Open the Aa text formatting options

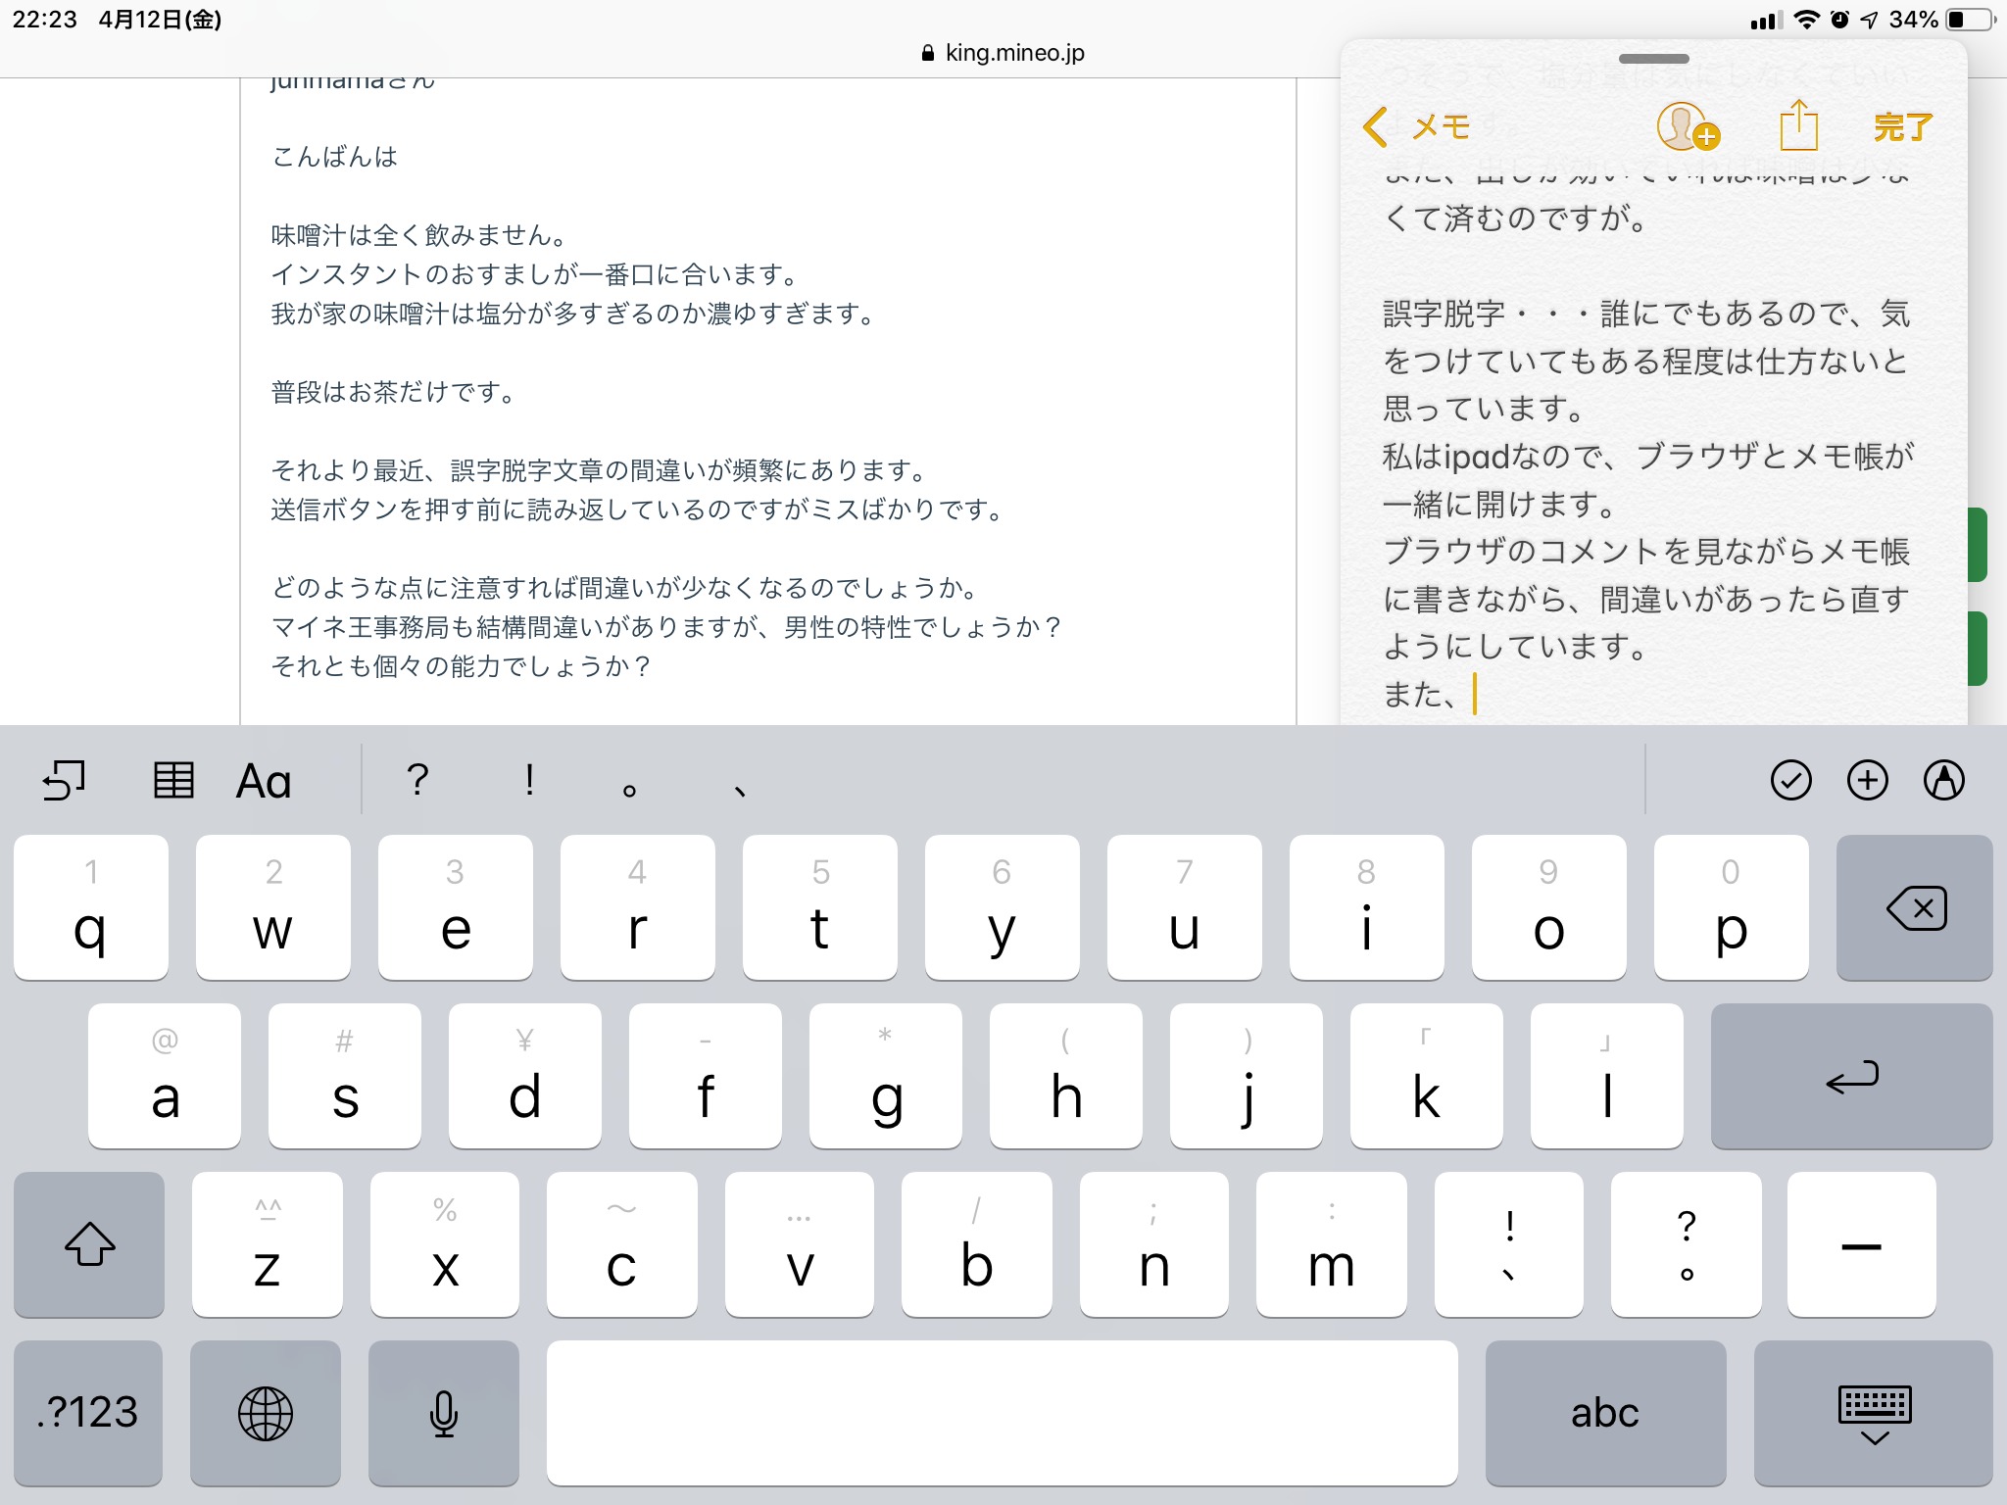pyautogui.click(x=264, y=781)
